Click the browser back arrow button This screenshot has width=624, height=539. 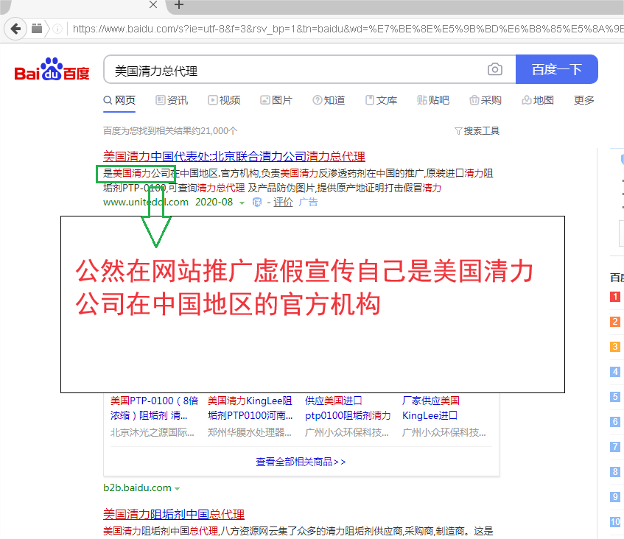[15, 29]
